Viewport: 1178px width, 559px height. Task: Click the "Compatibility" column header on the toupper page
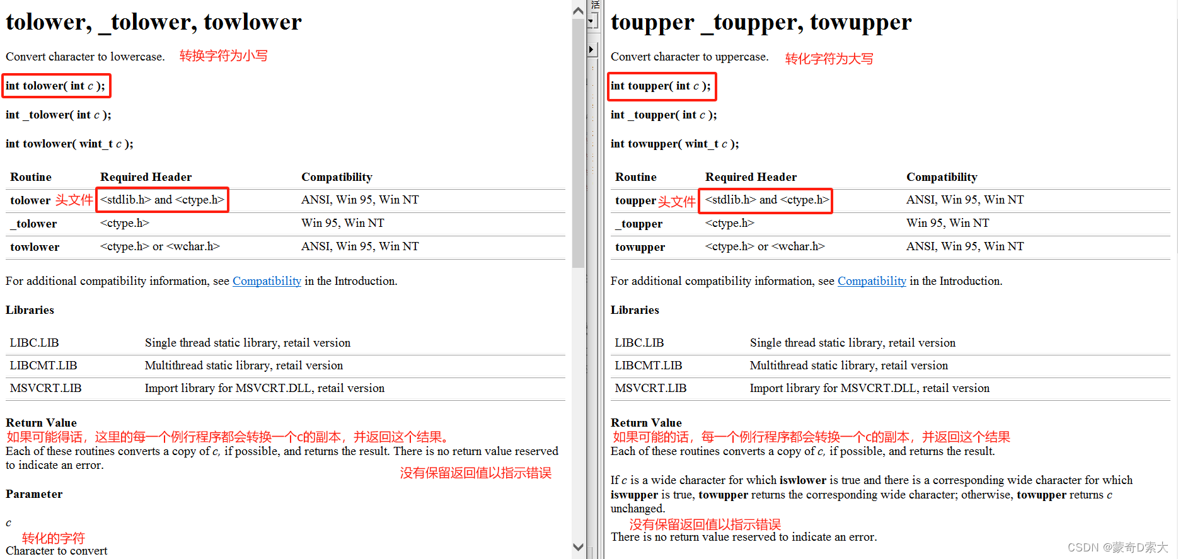[x=942, y=177]
